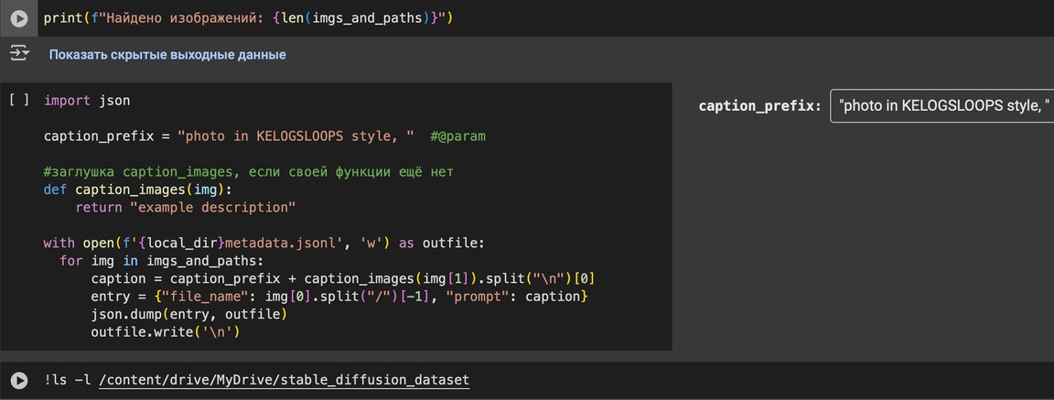Screen dimensions: 1054x400
Task: Open the stable_diffusion_dataset path link
Action: [283, 380]
